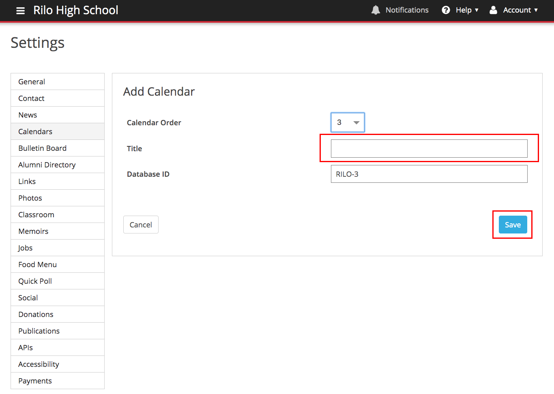
Task: Open the Accessibility settings page
Action: [39, 364]
